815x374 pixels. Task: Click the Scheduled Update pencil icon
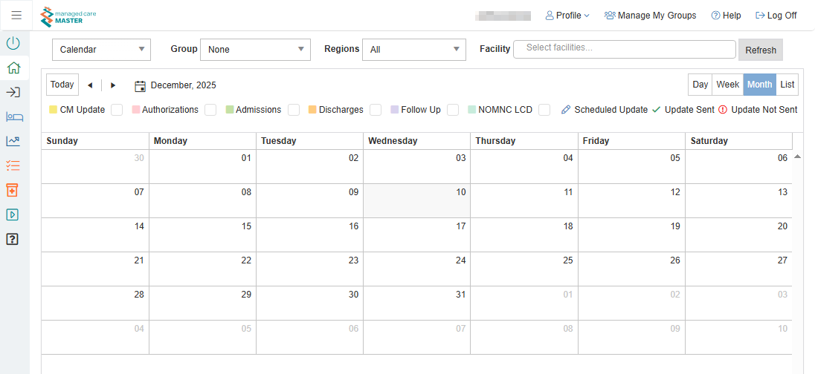(566, 110)
